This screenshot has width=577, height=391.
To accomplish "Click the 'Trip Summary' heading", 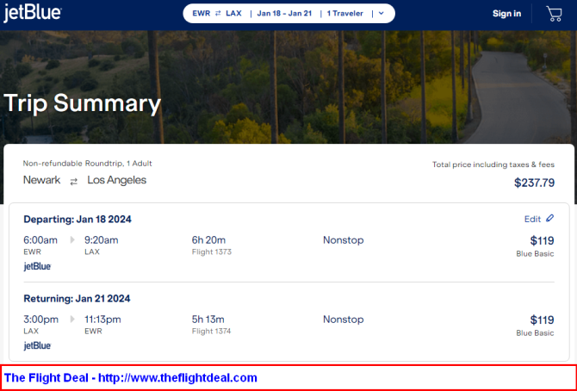I will click(x=82, y=103).
